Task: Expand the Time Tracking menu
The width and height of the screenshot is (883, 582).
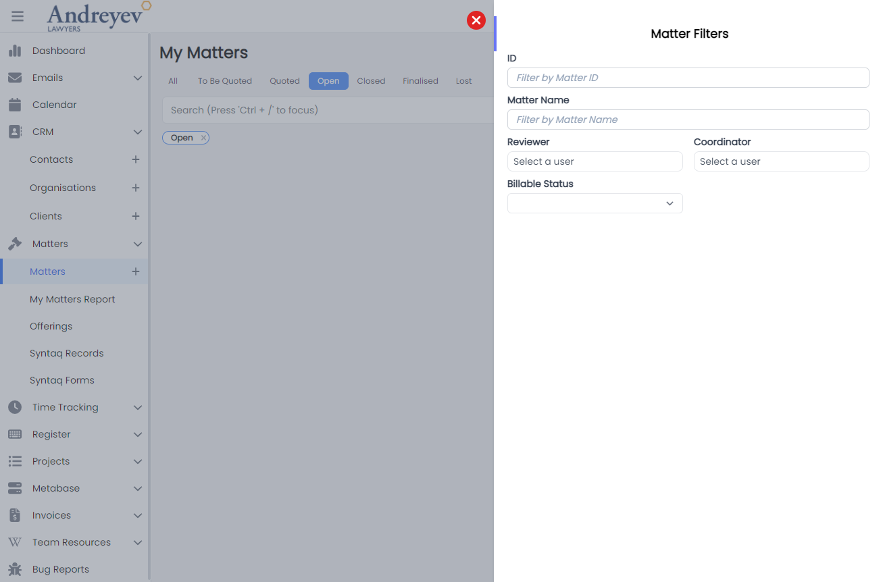Action: 138,407
